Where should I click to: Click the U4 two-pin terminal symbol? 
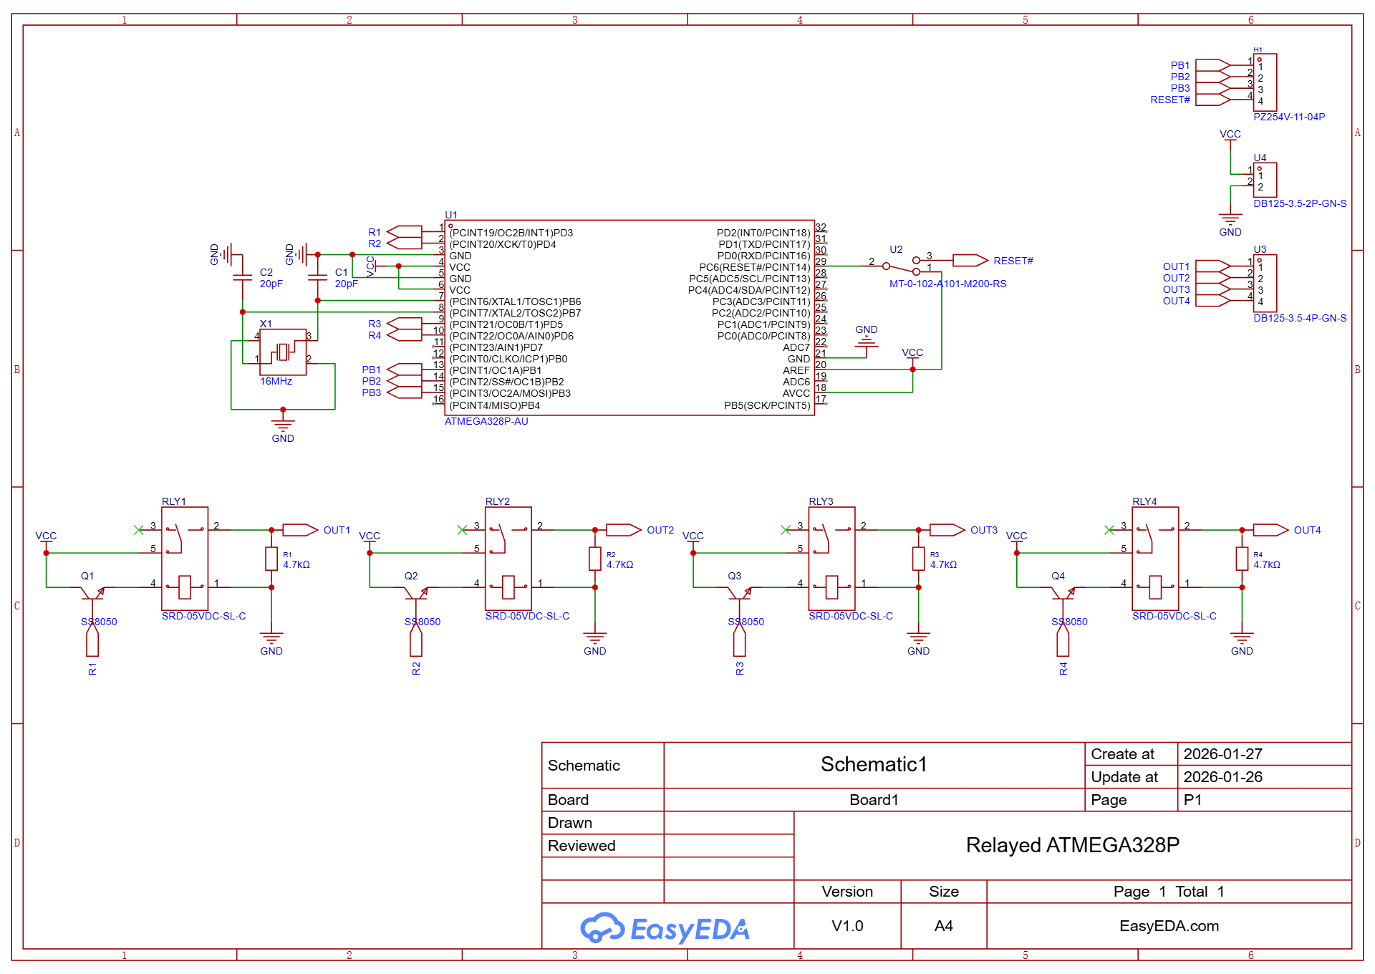(x=1265, y=180)
